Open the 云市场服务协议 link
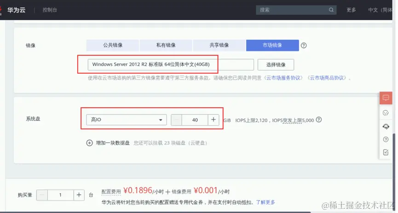 click(283, 78)
